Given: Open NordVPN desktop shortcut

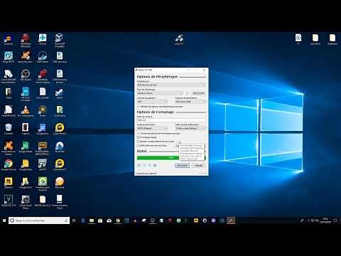Looking at the screenshot, I should 60,147.
